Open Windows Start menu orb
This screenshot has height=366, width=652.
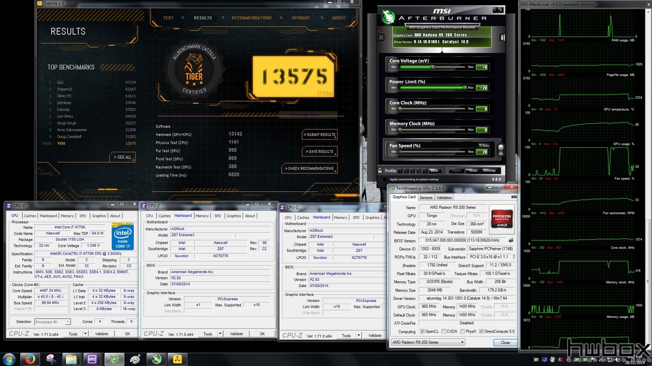(x=9, y=359)
